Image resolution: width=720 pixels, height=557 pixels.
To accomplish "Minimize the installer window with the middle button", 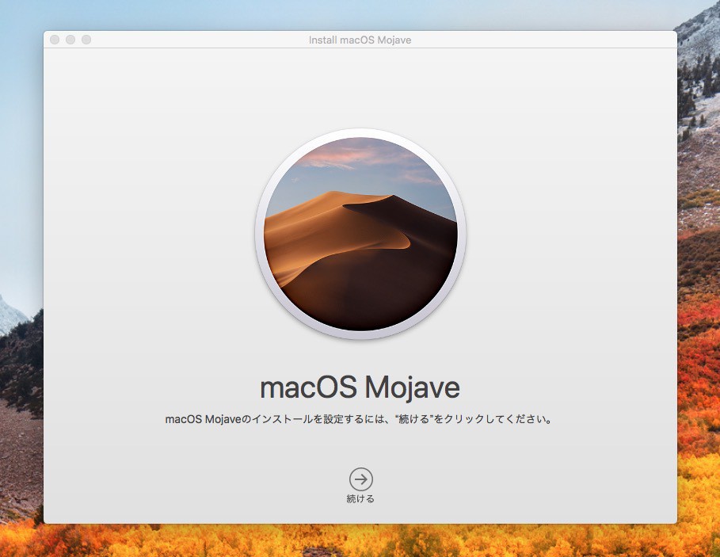I will tap(70, 40).
